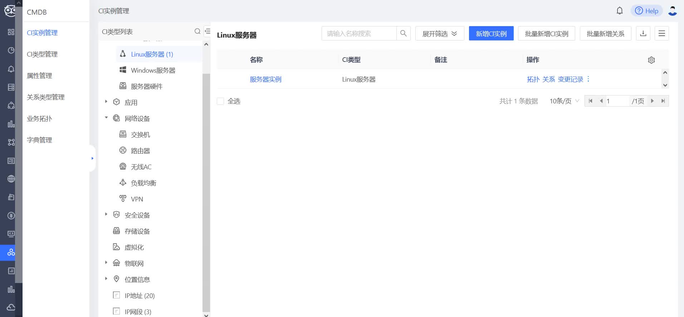
Task: Click the download export icon button
Action: coord(643,33)
